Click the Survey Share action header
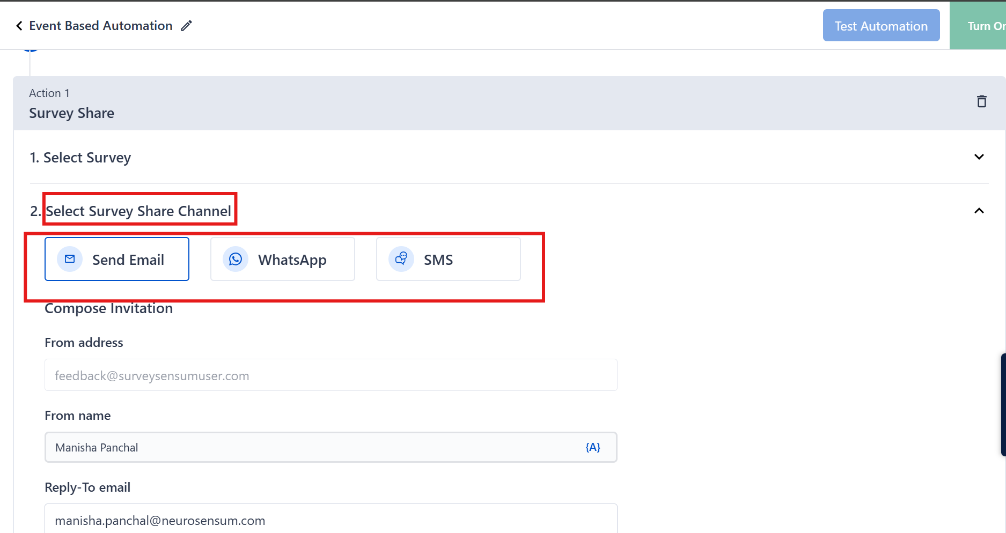The width and height of the screenshot is (1006, 533). pos(72,113)
